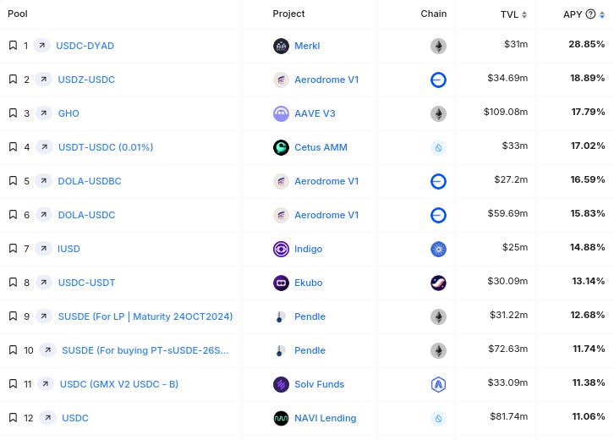Open external link arrow for USDZ-USDC
This screenshot has width=614, height=440.
(x=43, y=80)
